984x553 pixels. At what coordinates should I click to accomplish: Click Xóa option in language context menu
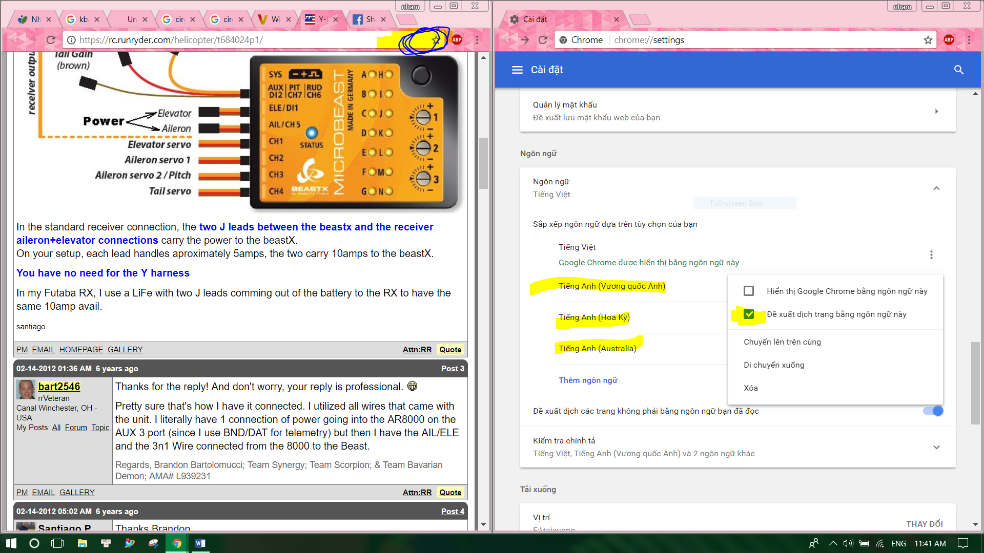pos(750,387)
